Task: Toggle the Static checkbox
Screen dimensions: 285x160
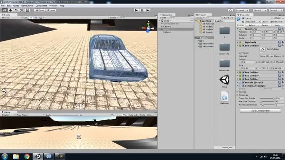Action: [x=273, y=18]
